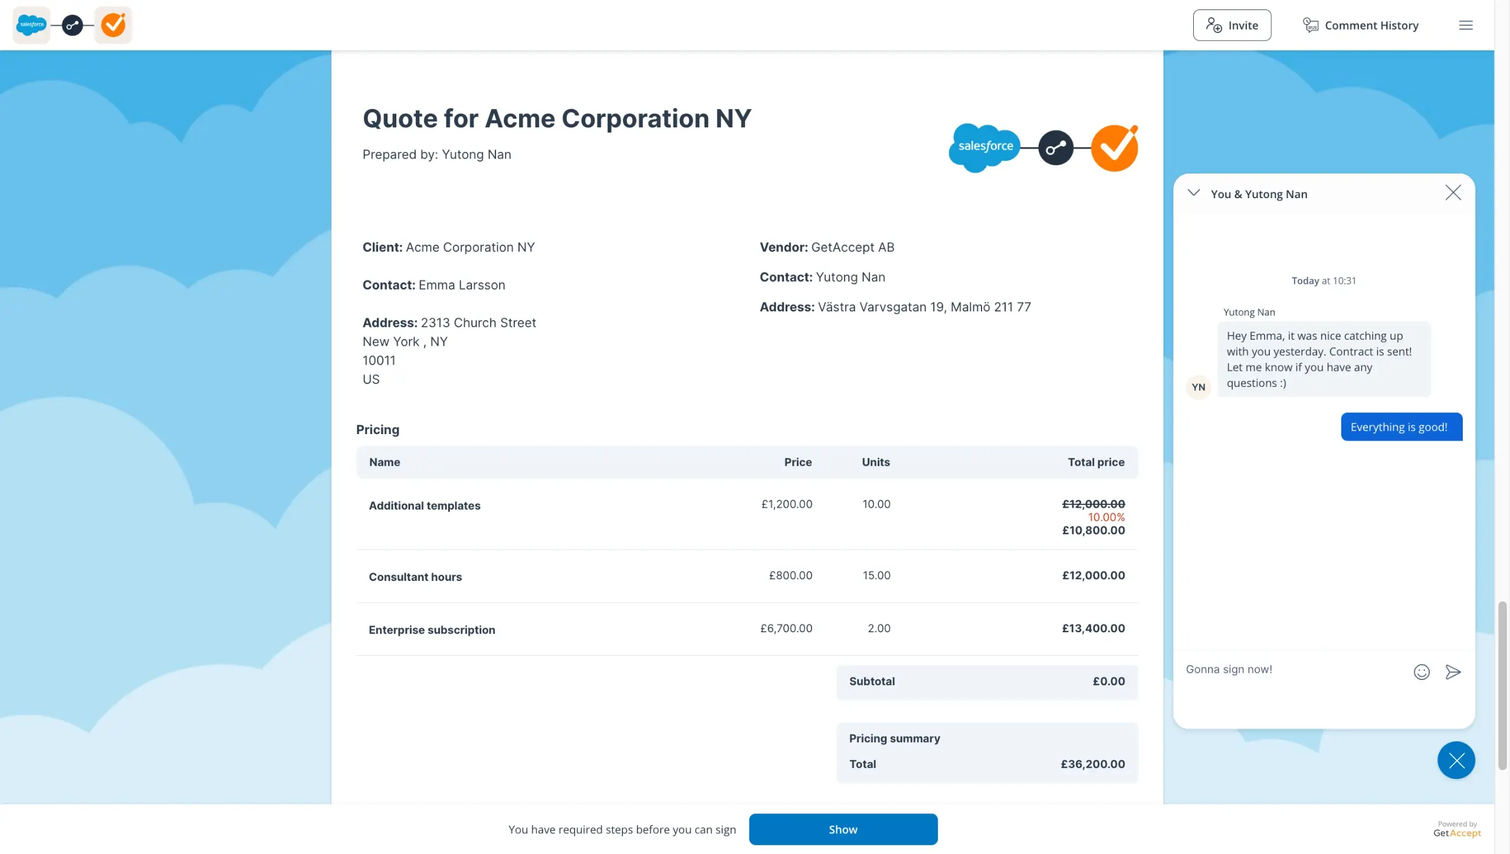Click the 'Pricing summary' label
The height and width of the screenshot is (854, 1510).
pos(894,738)
